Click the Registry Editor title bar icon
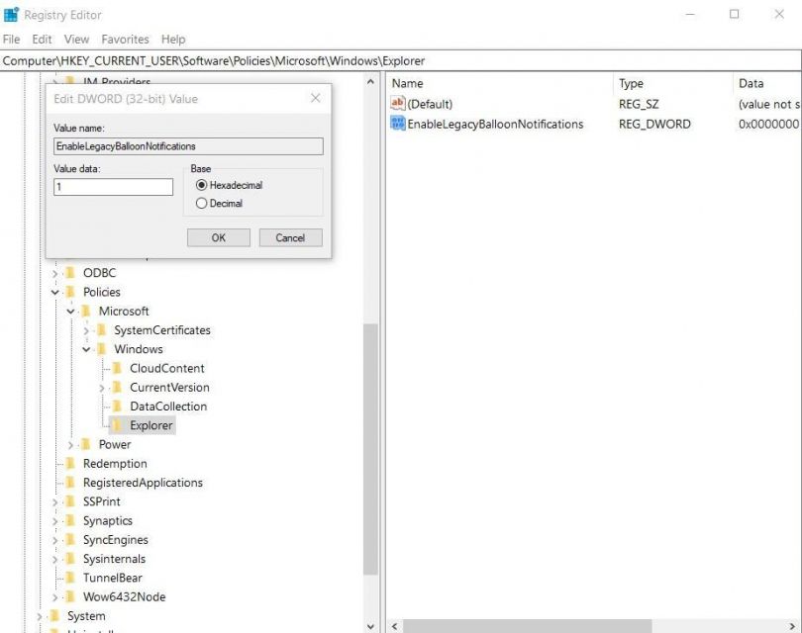This screenshot has width=802, height=633. [12, 14]
